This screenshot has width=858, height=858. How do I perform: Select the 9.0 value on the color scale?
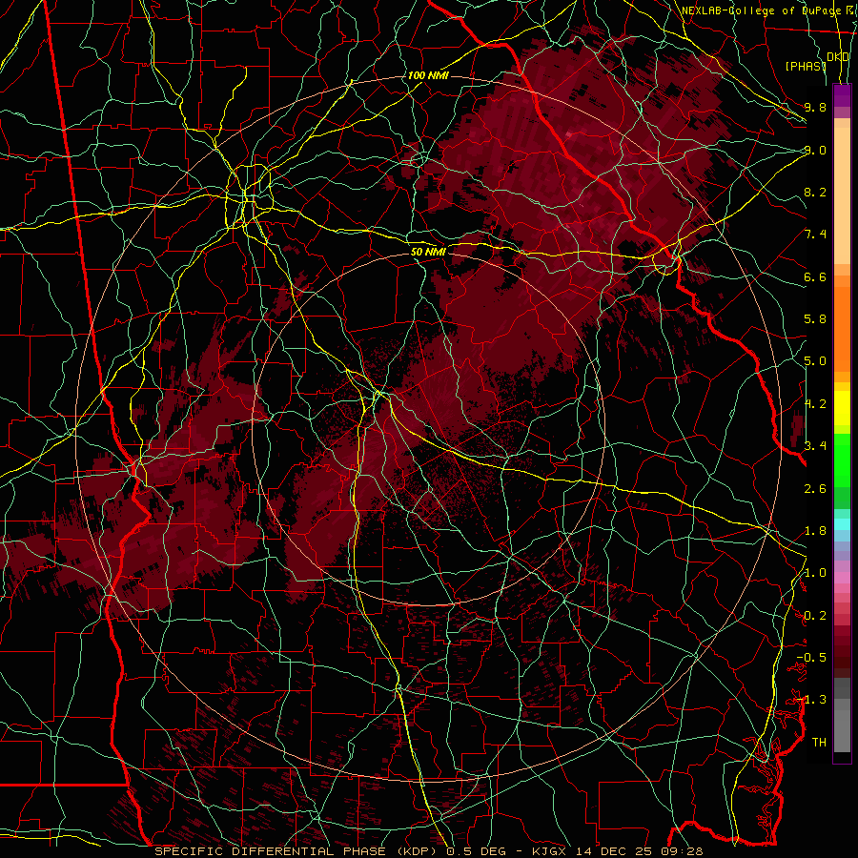815,150
